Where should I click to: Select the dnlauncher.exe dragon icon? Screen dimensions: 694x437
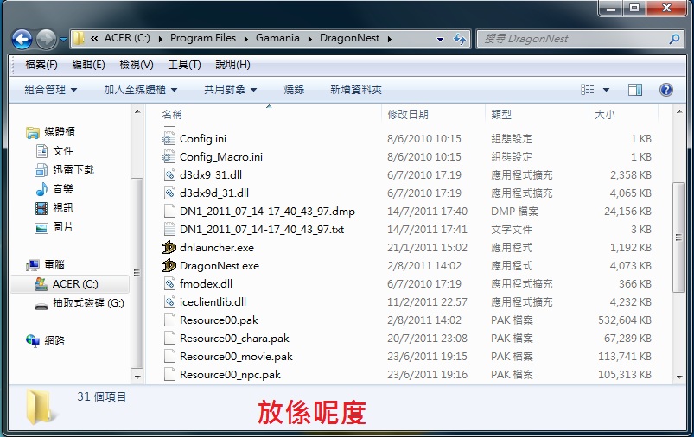point(169,248)
